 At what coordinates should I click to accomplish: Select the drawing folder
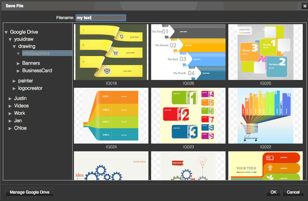pos(27,46)
